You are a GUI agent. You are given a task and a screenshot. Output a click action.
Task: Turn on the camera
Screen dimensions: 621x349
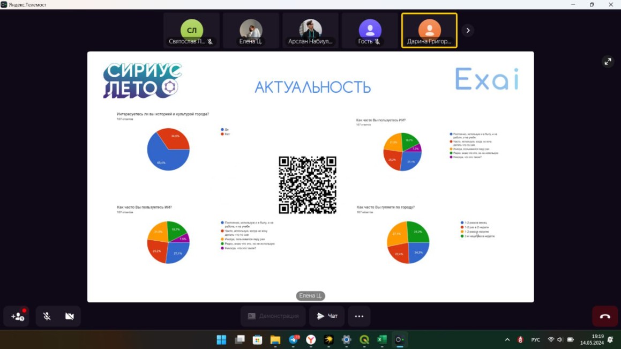click(x=70, y=316)
